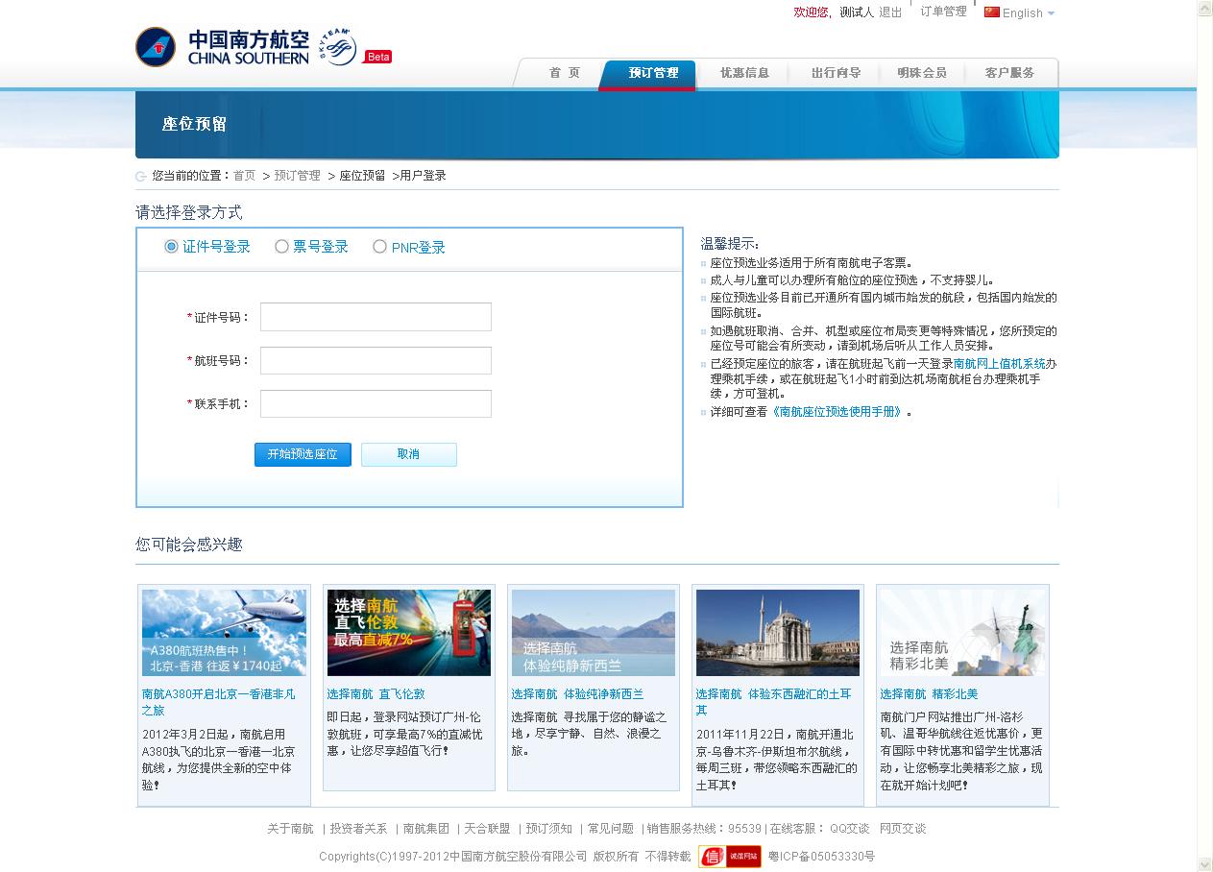1213x872 pixels.
Task: Open the 优惠信息 navigation tab
Action: (x=744, y=73)
